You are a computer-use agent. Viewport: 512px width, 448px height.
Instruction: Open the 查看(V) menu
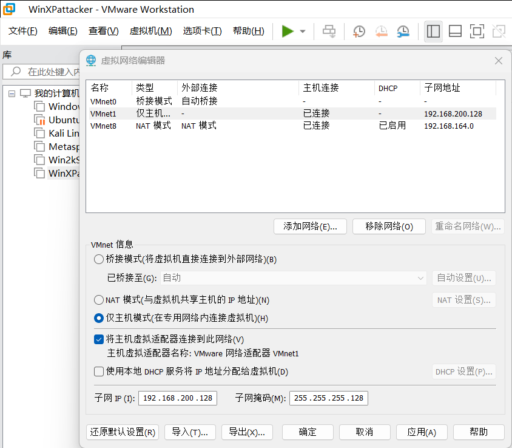click(104, 31)
